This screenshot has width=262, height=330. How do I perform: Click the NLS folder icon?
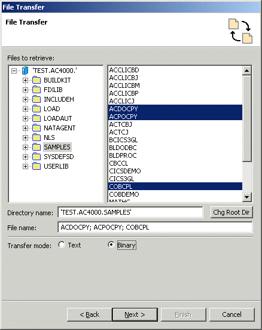[36, 137]
